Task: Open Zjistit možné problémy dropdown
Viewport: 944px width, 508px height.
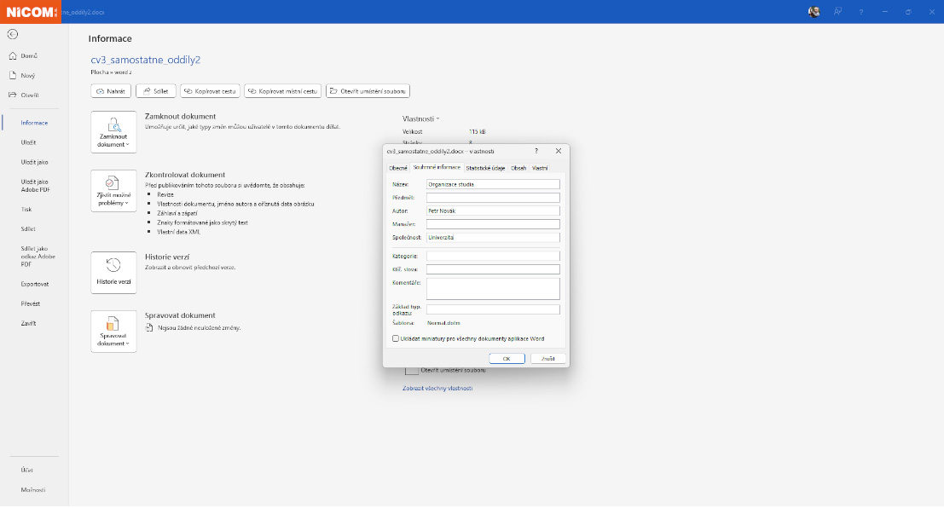Action: click(x=113, y=191)
